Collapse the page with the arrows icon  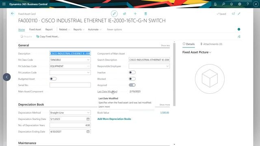point(239,14)
